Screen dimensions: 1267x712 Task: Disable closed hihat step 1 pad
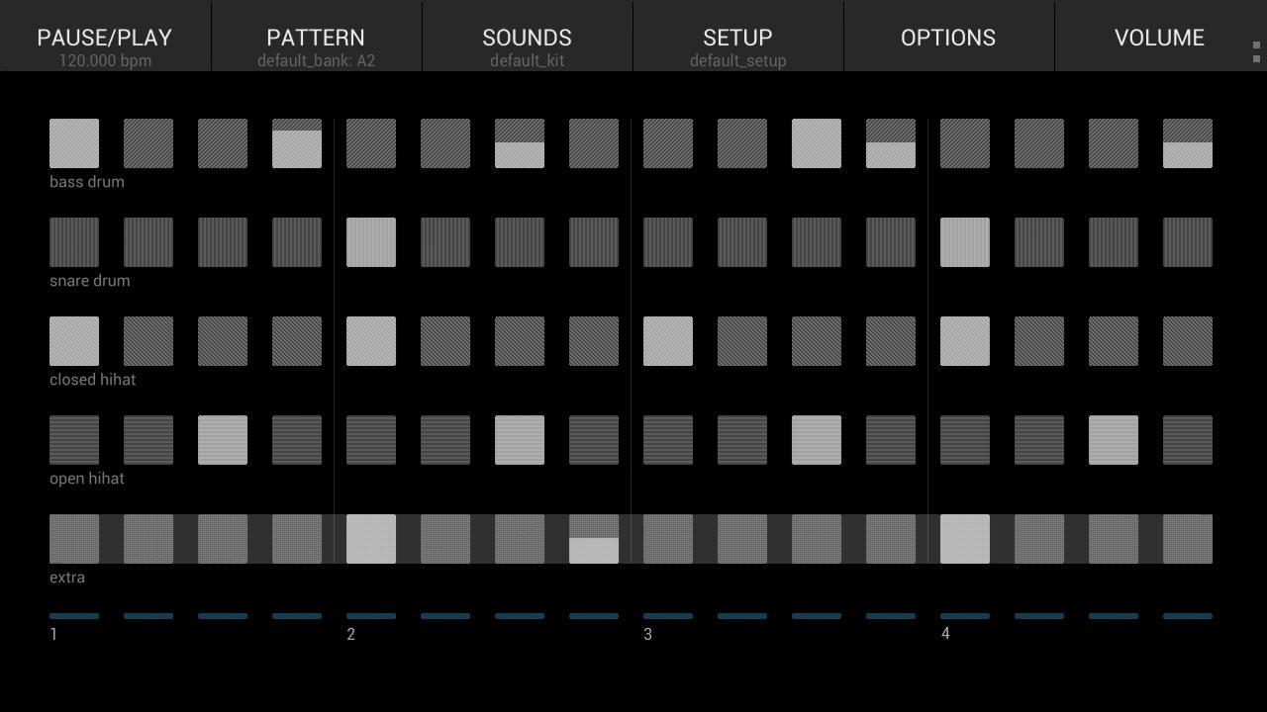tap(74, 341)
